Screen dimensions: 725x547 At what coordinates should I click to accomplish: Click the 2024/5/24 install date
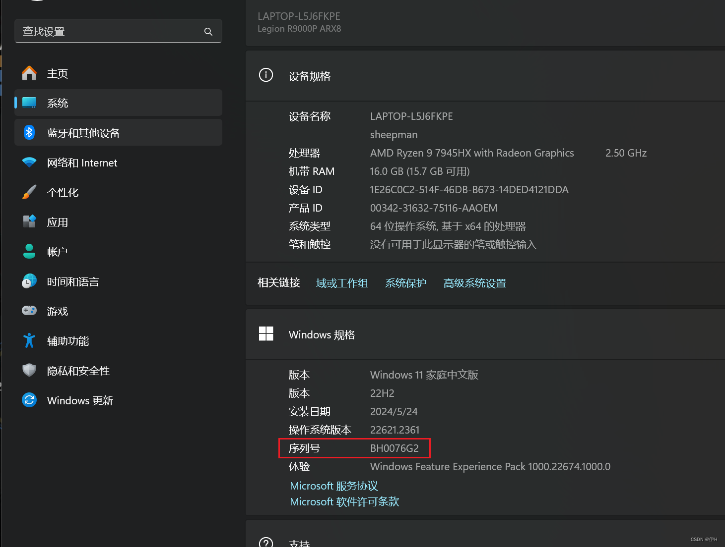point(394,412)
